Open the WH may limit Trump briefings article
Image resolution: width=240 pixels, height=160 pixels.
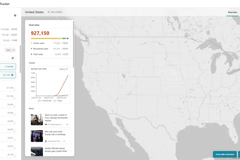pyautogui.click(x=50, y=136)
